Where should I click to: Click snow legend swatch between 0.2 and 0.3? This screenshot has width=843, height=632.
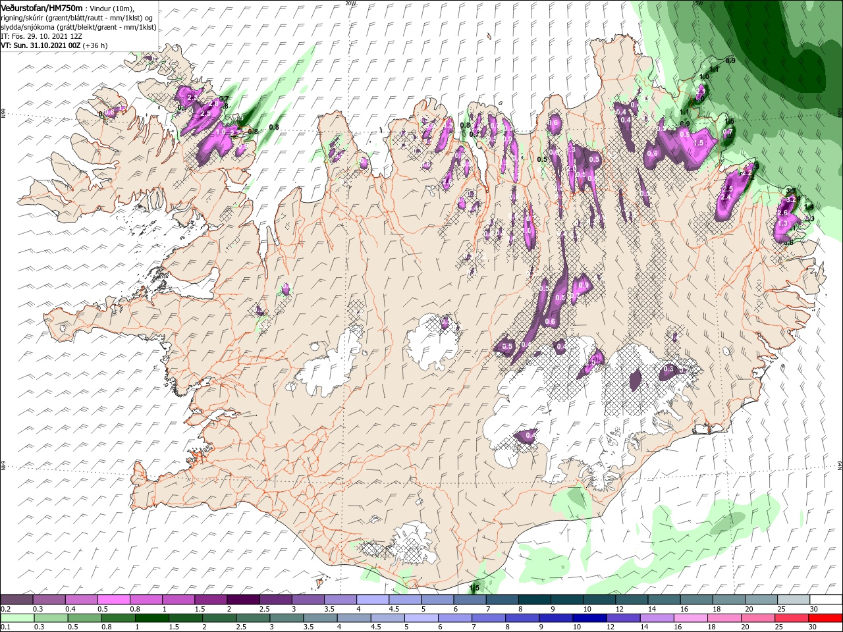[x=16, y=600]
